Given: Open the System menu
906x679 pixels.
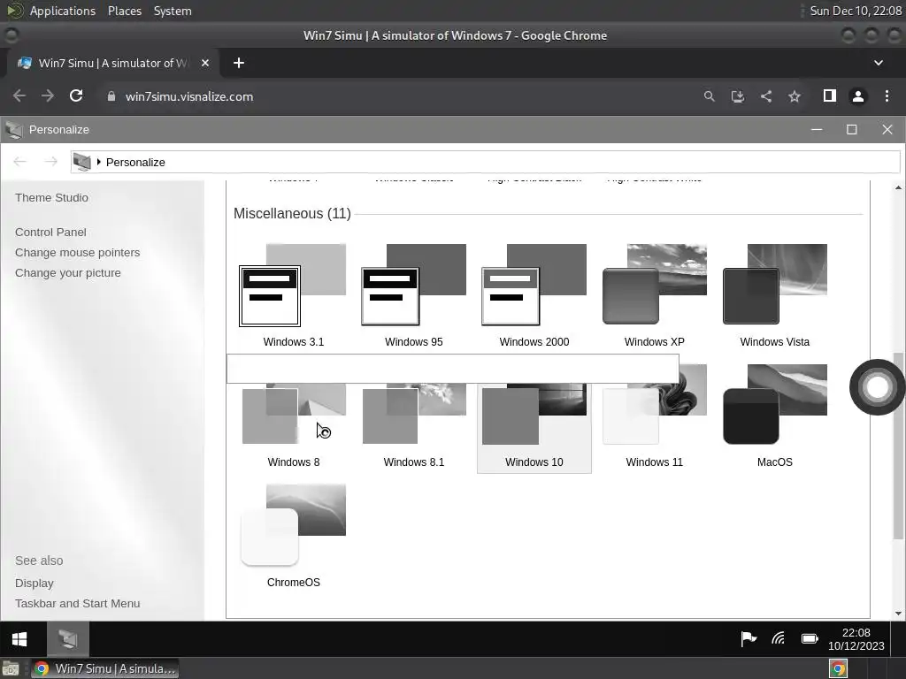Looking at the screenshot, I should click(173, 11).
